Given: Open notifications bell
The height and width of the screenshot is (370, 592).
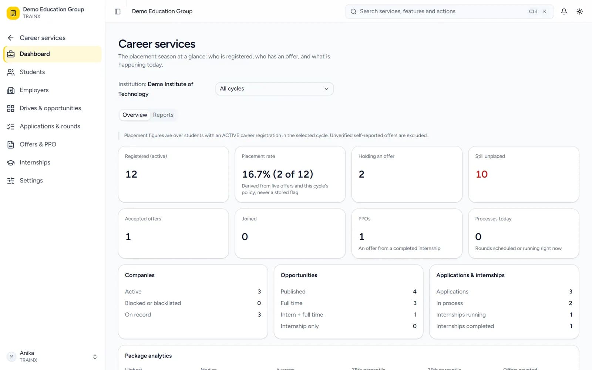Looking at the screenshot, I should 564,11.
